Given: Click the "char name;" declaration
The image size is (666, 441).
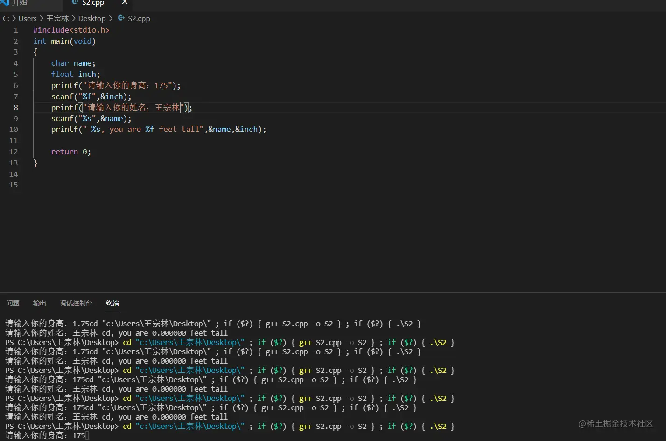Looking at the screenshot, I should coord(73,63).
